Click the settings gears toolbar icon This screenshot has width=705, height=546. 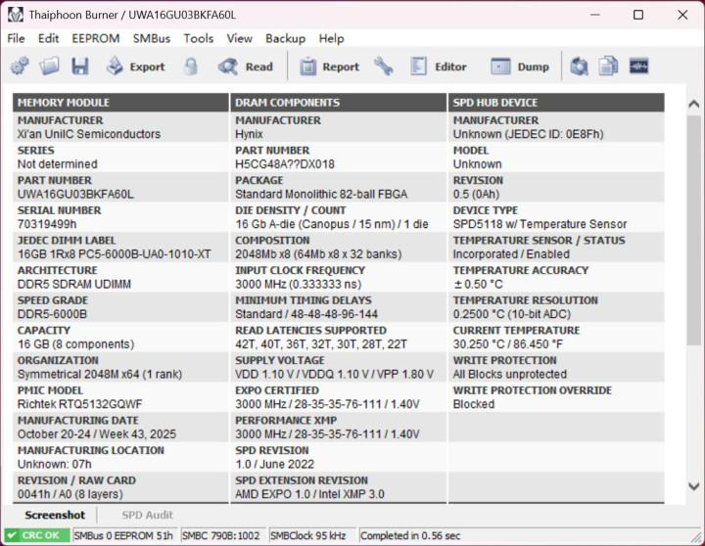tap(20, 67)
